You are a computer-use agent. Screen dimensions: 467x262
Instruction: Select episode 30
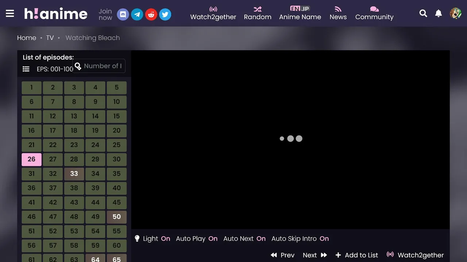pyautogui.click(x=117, y=159)
